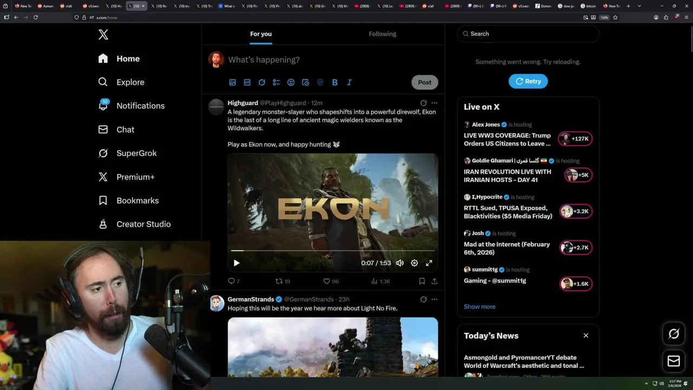Image resolution: width=693 pixels, height=390 pixels.
Task: Open SuperGrok
Action: point(127,153)
